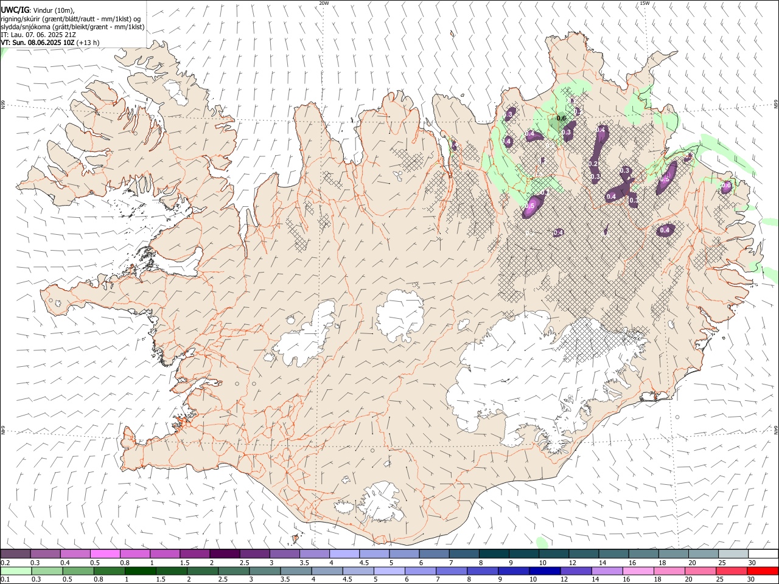Click the '0.2' label starting the snow scale
The height and width of the screenshot is (584, 779).
[x=5, y=563]
